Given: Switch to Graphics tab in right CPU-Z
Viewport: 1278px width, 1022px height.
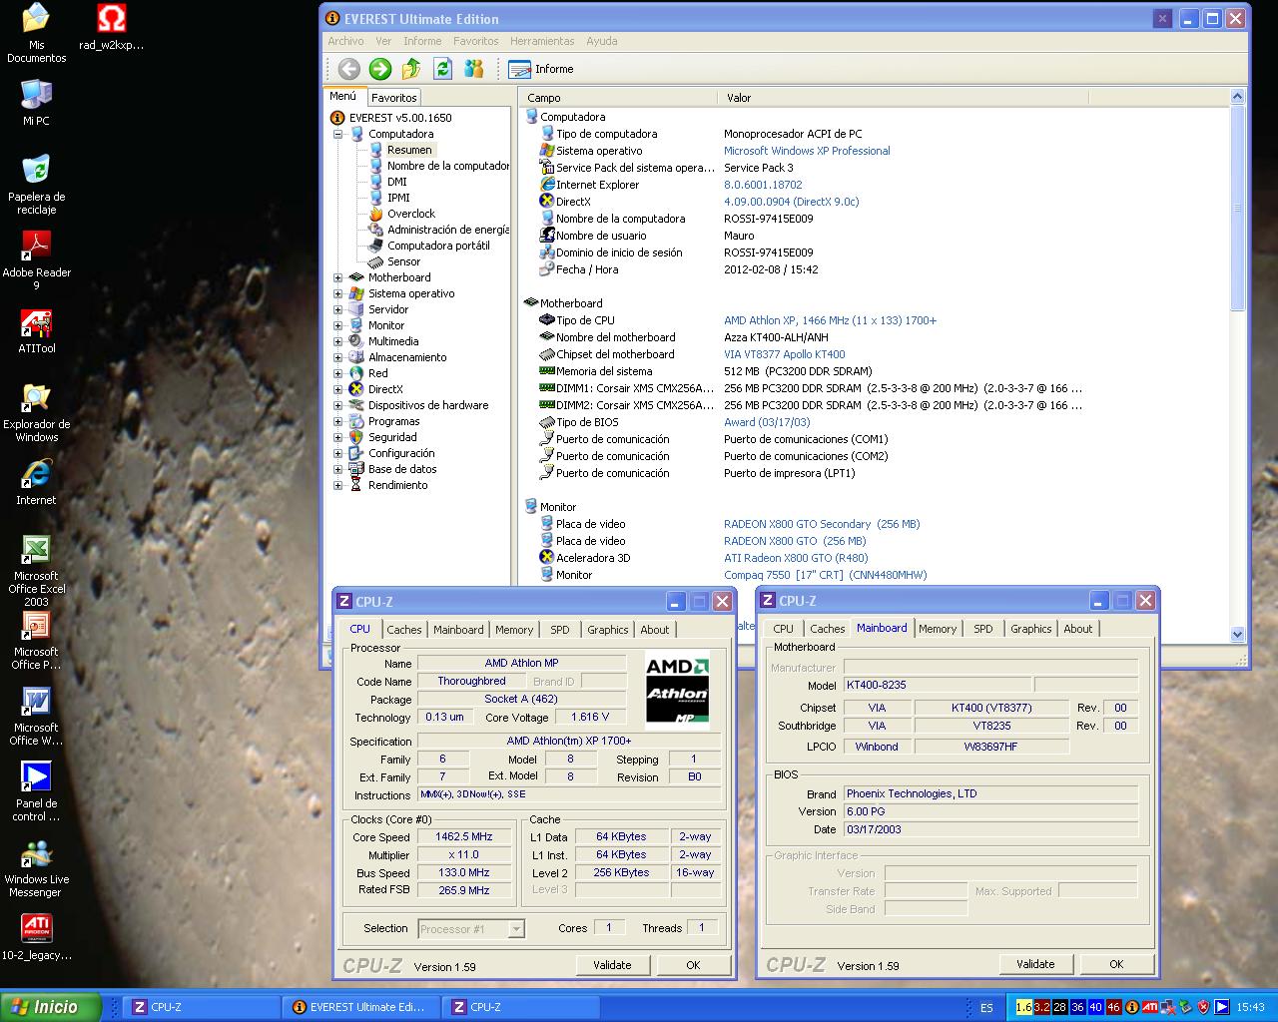Looking at the screenshot, I should pyautogui.click(x=1031, y=629).
